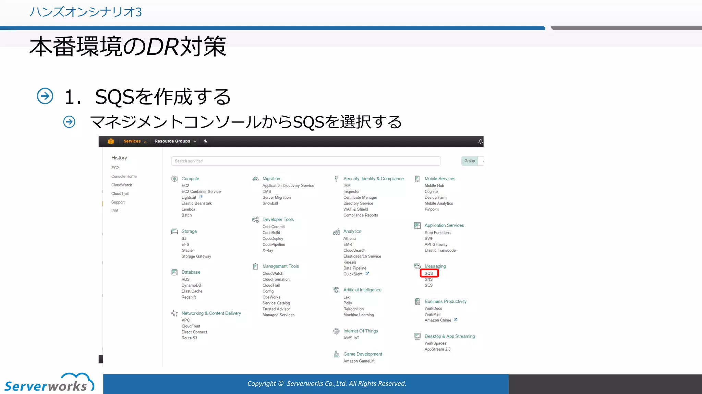The image size is (702, 394).
Task: Open API Gateway under Application Services
Action: point(436,245)
